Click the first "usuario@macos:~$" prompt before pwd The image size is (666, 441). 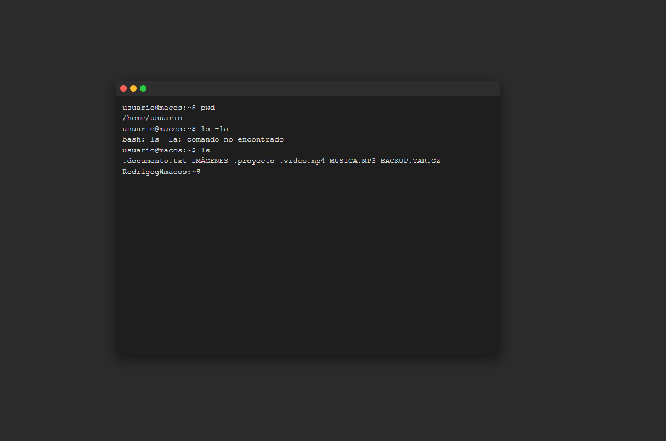coord(159,108)
